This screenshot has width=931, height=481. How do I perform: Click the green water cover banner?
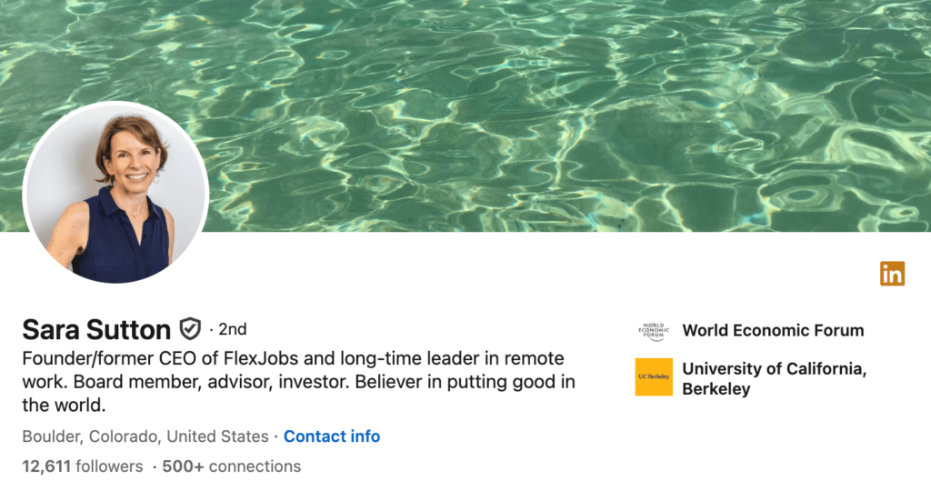click(x=546, y=109)
